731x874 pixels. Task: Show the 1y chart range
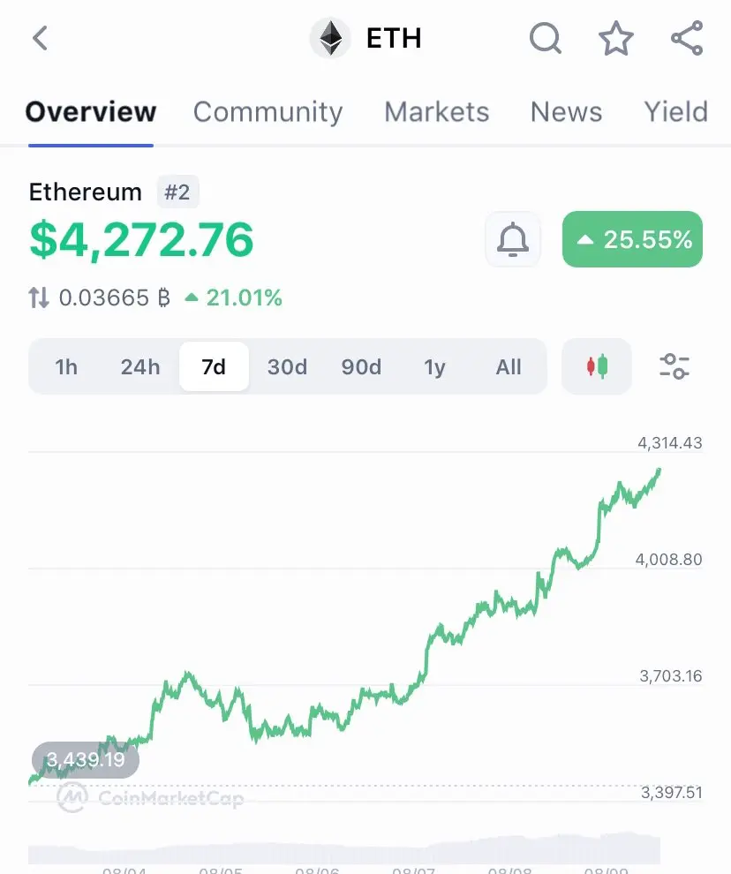435,366
